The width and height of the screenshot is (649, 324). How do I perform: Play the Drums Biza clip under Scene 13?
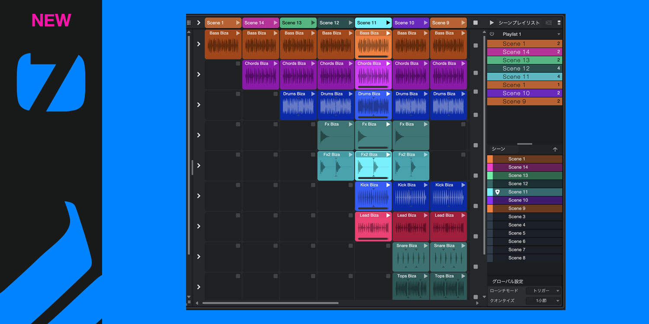tap(313, 94)
